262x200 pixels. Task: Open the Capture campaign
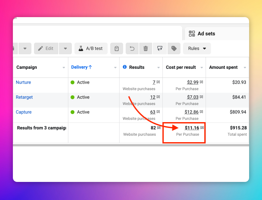24,112
